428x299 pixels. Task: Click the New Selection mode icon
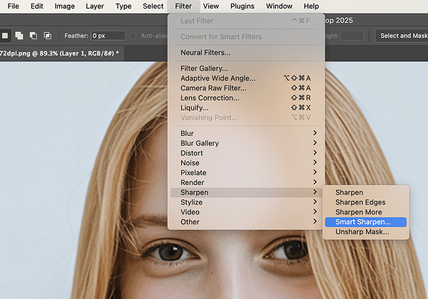[5, 36]
